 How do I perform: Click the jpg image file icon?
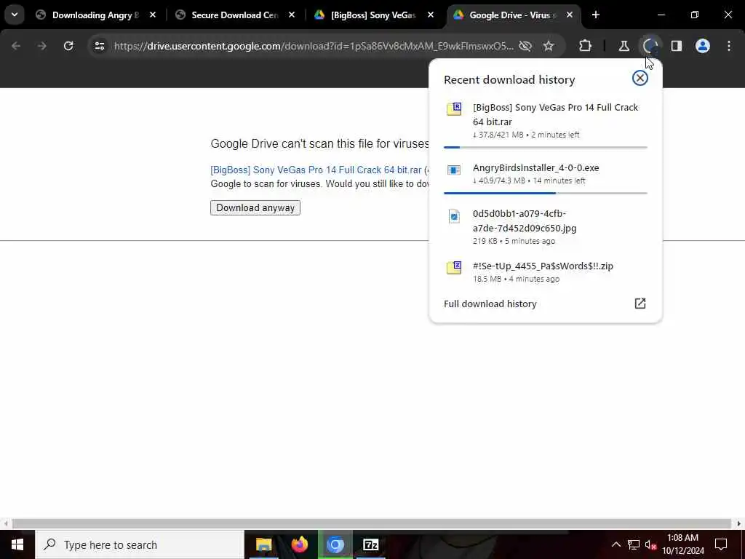(454, 216)
